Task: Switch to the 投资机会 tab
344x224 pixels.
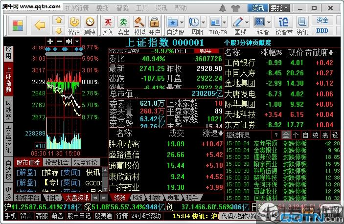Action: 57,162
